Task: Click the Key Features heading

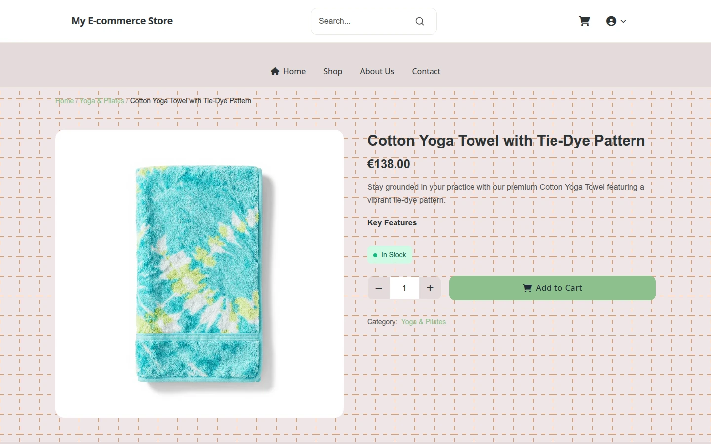Action: click(392, 222)
